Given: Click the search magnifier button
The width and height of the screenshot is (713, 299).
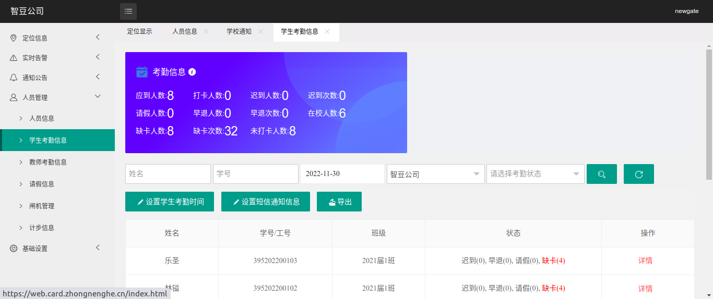Looking at the screenshot, I should 602,174.
